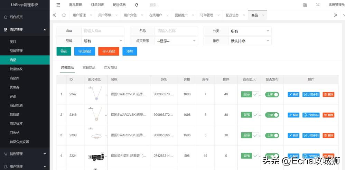Close the 营销推广 tab

(x=193, y=16)
